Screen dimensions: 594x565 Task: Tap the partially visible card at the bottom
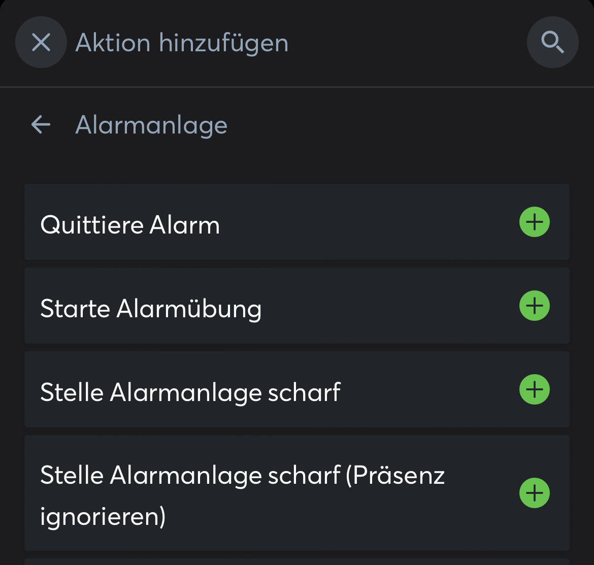tap(296, 561)
